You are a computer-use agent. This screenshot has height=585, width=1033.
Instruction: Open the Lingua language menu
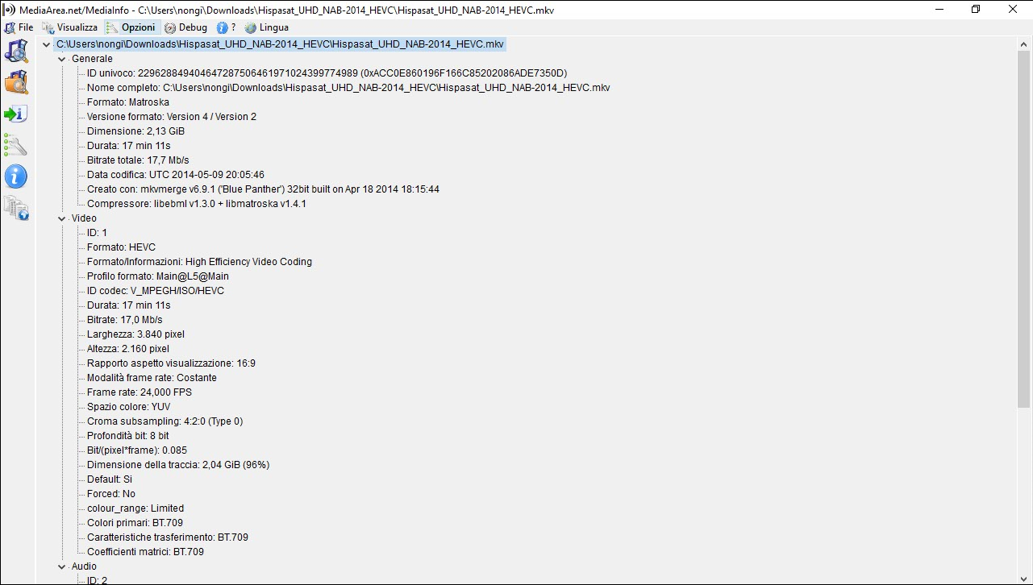[x=267, y=27]
